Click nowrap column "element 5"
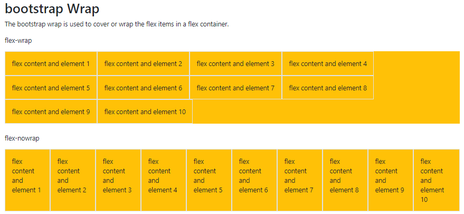 pyautogui.click(x=209, y=180)
